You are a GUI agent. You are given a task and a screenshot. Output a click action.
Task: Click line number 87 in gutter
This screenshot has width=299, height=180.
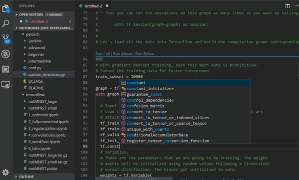[85, 77]
